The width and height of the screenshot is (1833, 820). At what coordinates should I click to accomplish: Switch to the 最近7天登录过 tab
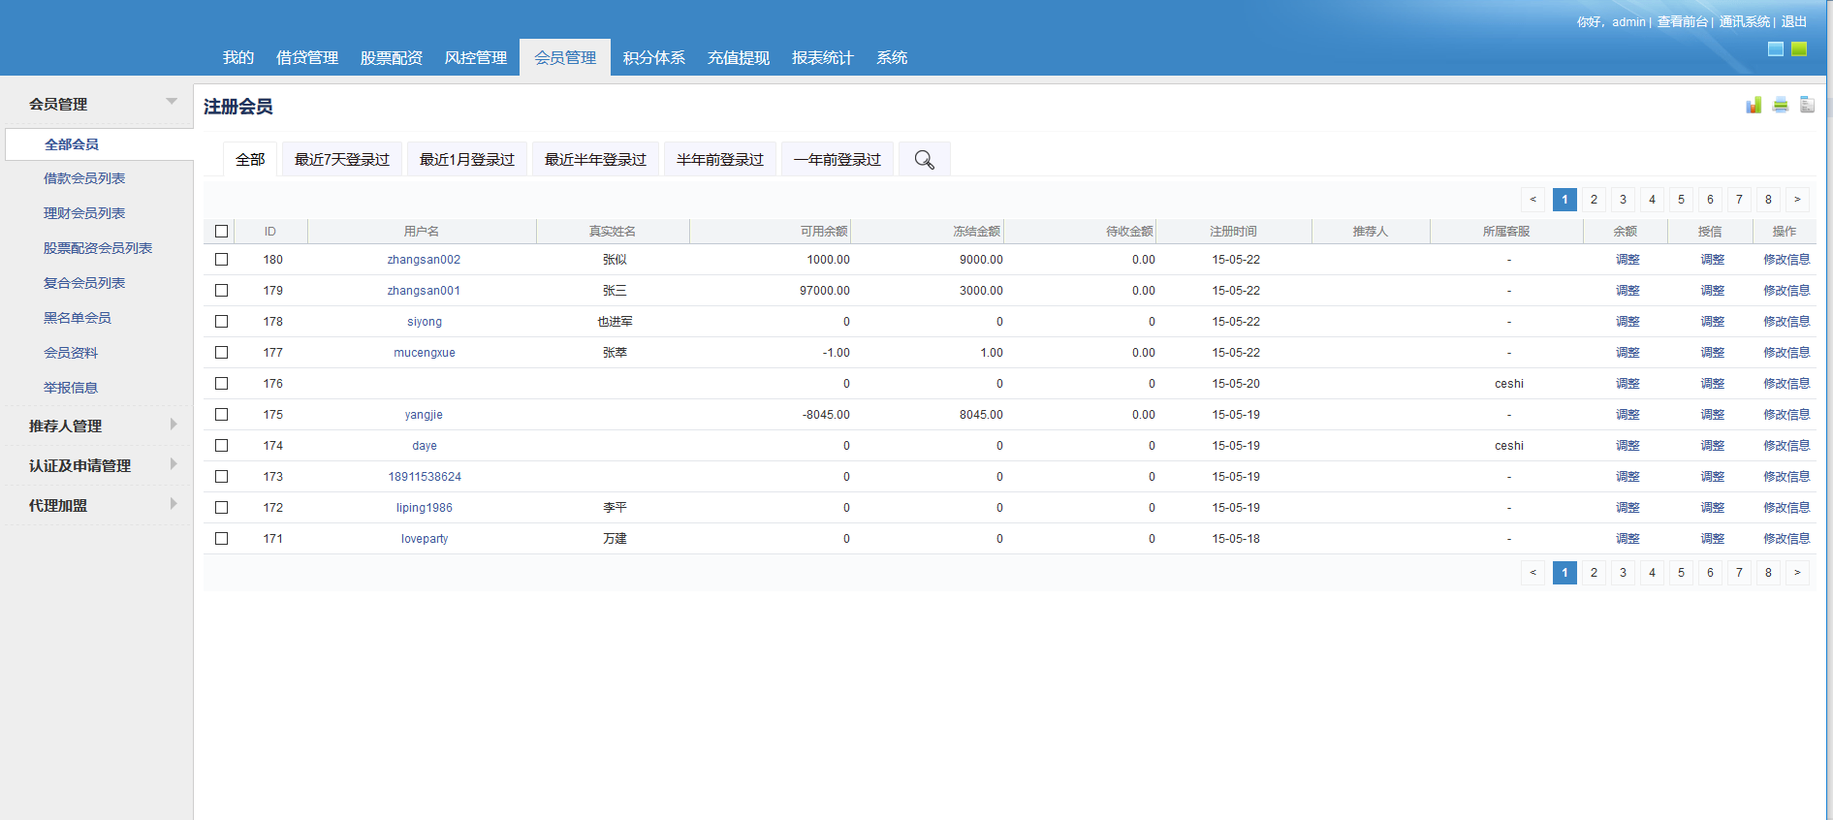coord(341,160)
